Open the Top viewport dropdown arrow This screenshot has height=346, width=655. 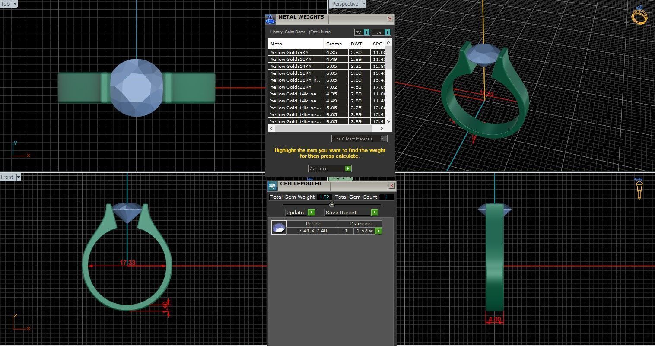click(x=15, y=4)
